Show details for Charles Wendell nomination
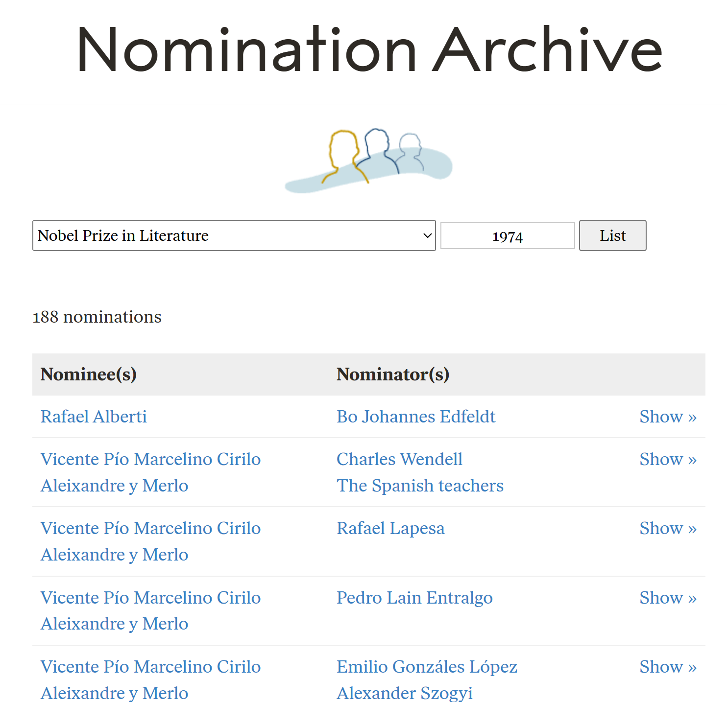Image resolution: width=727 pixels, height=702 pixels. pyautogui.click(x=668, y=459)
